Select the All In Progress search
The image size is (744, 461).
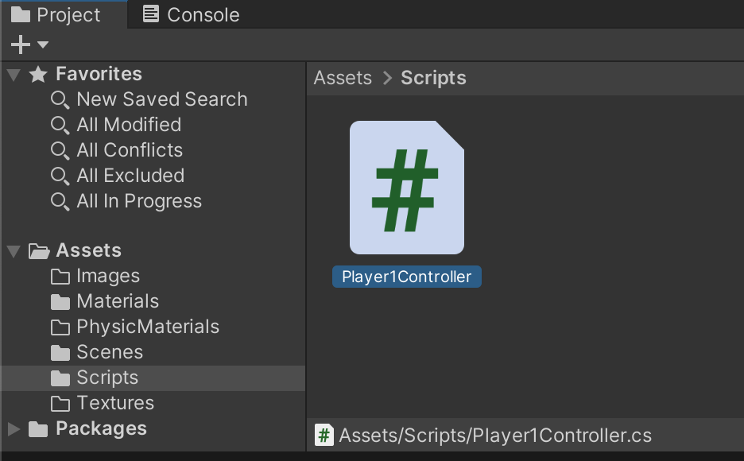point(139,201)
